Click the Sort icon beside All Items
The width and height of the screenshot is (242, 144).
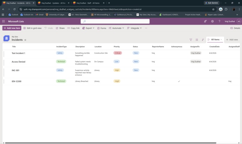203,40
